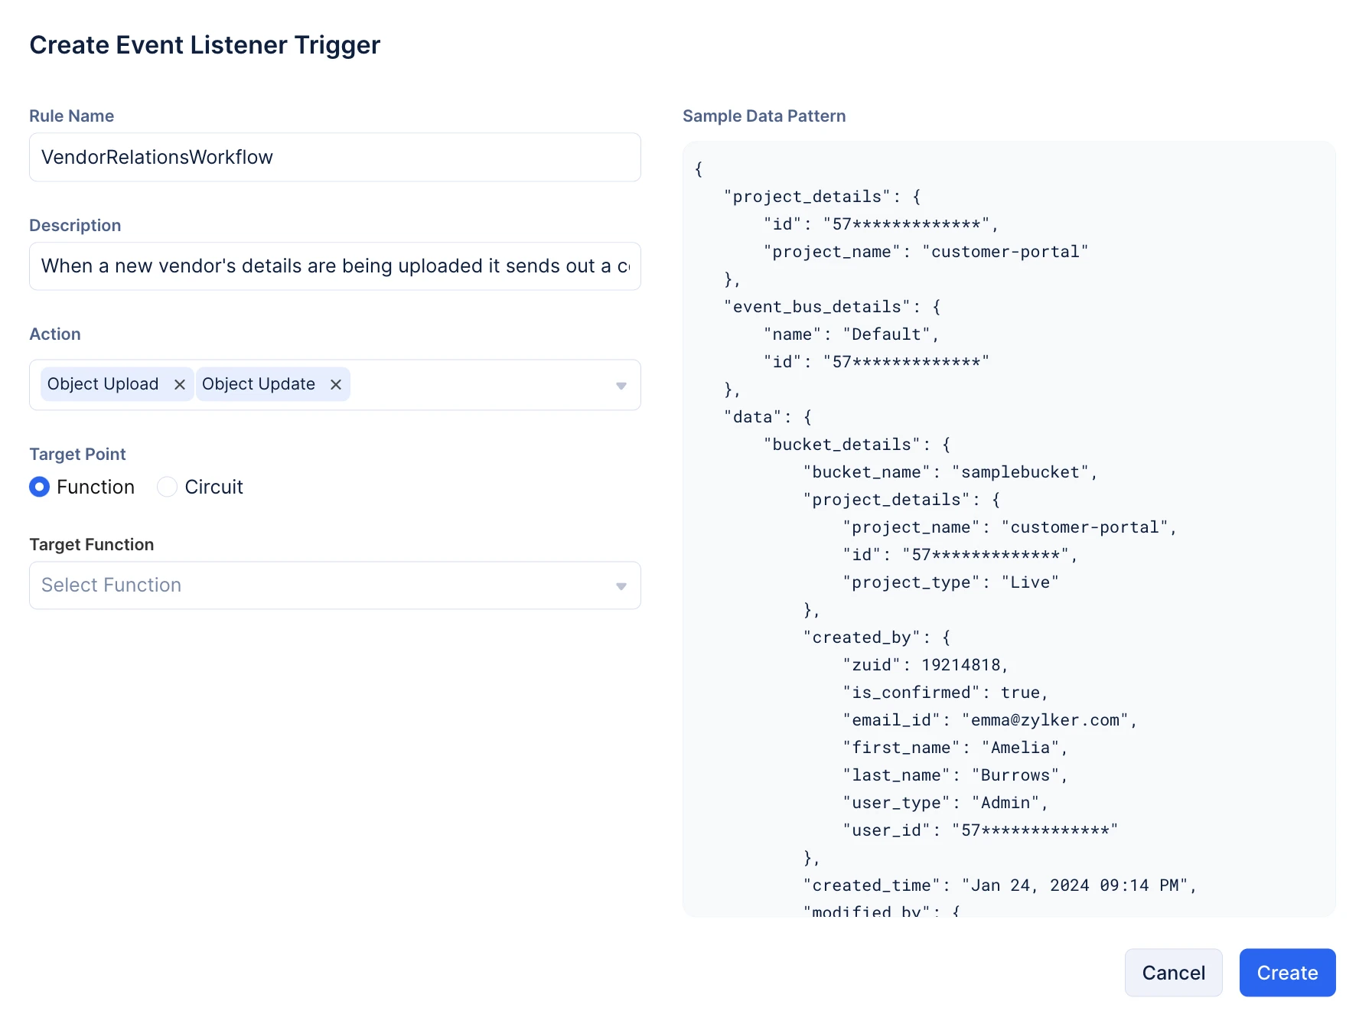
Task: Choose the Circuit radio option
Action: click(167, 487)
